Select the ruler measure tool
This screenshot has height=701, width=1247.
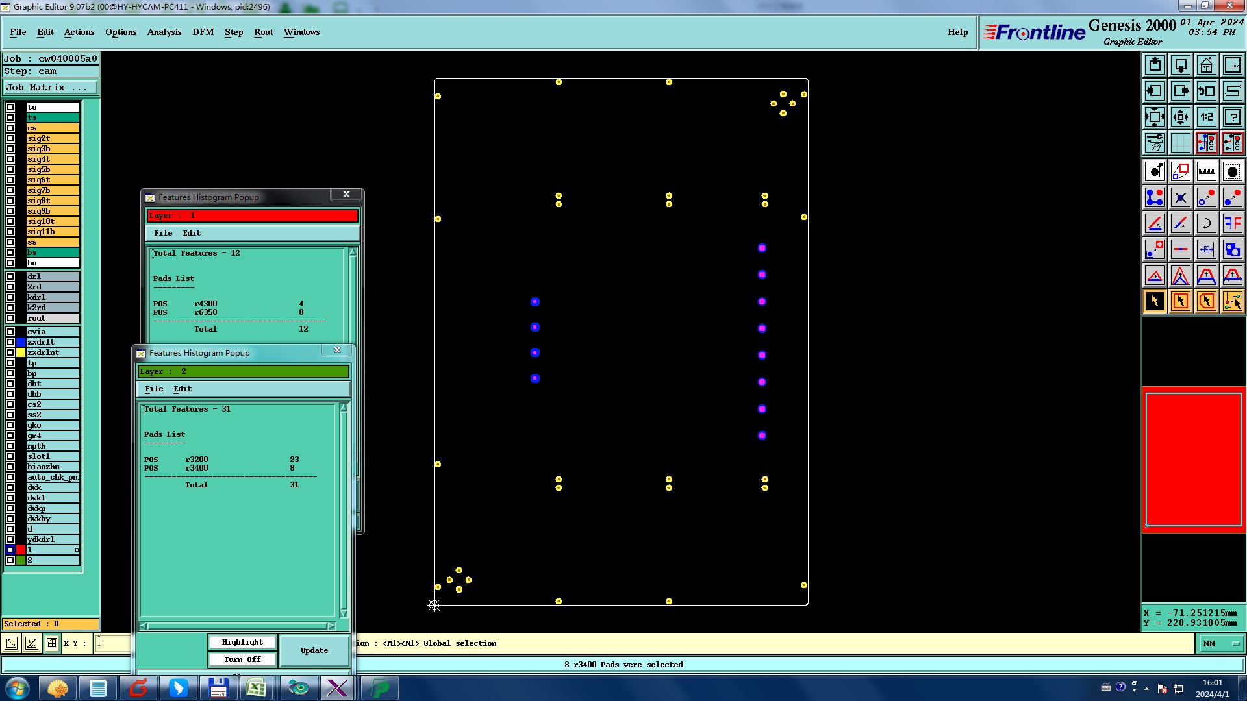coord(1206,171)
